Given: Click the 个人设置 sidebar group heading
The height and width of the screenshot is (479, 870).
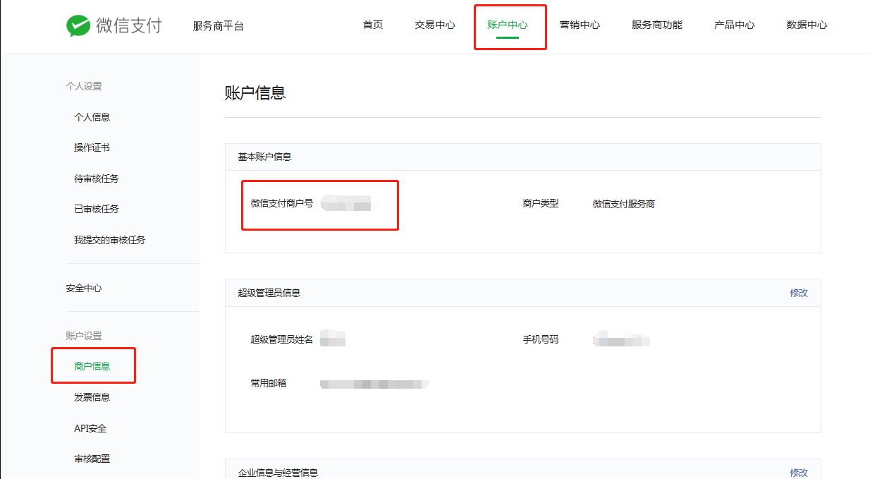Looking at the screenshot, I should click(x=84, y=86).
